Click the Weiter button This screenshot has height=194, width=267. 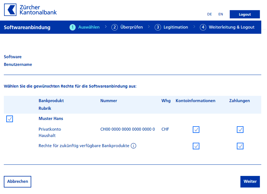pos(250,182)
